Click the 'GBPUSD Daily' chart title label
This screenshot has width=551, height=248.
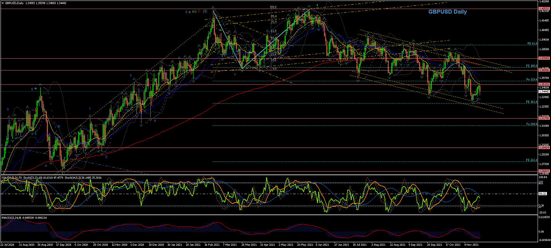pos(447,12)
